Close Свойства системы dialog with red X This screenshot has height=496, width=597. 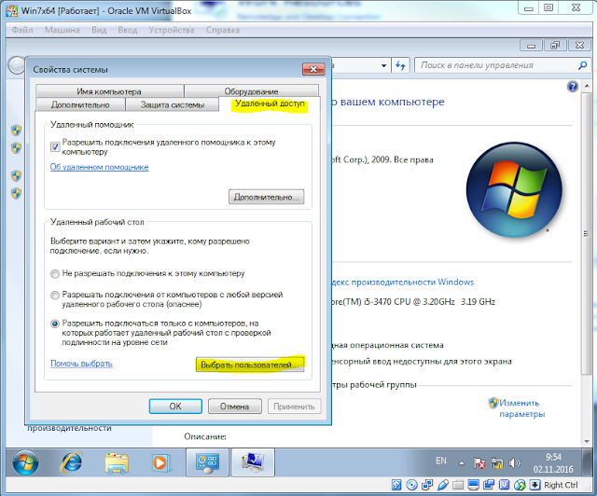tap(313, 69)
